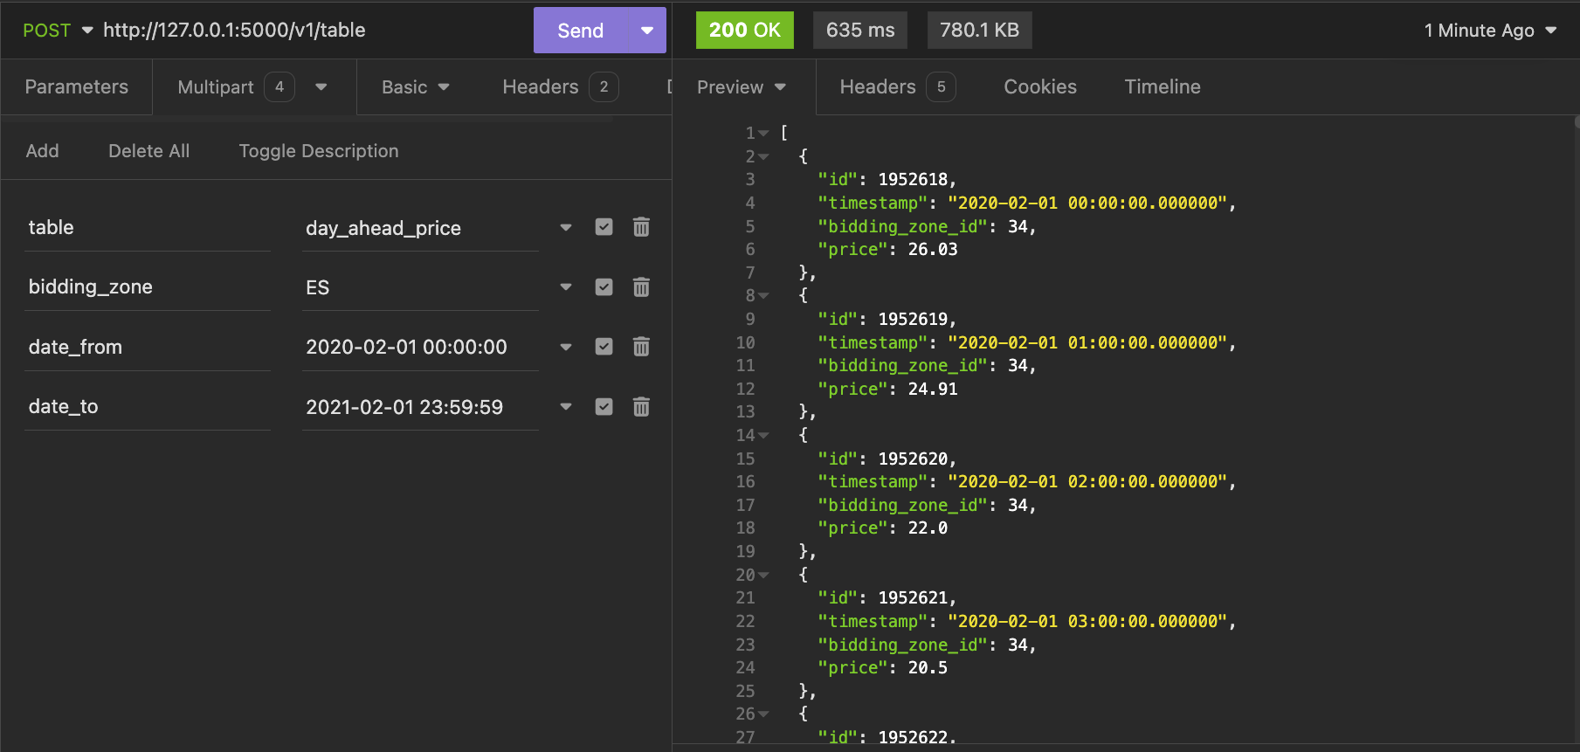Edit the ES value field
1580x752 pixels.
pos(420,287)
